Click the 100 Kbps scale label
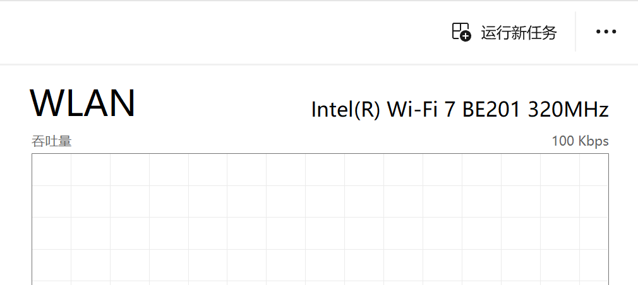The width and height of the screenshot is (638, 285). click(x=581, y=141)
